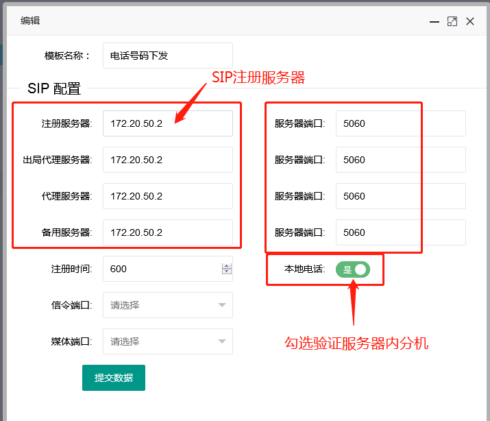This screenshot has height=421, width=490.
Task: Minimize the 编辑 dialog window
Action: pyautogui.click(x=434, y=21)
